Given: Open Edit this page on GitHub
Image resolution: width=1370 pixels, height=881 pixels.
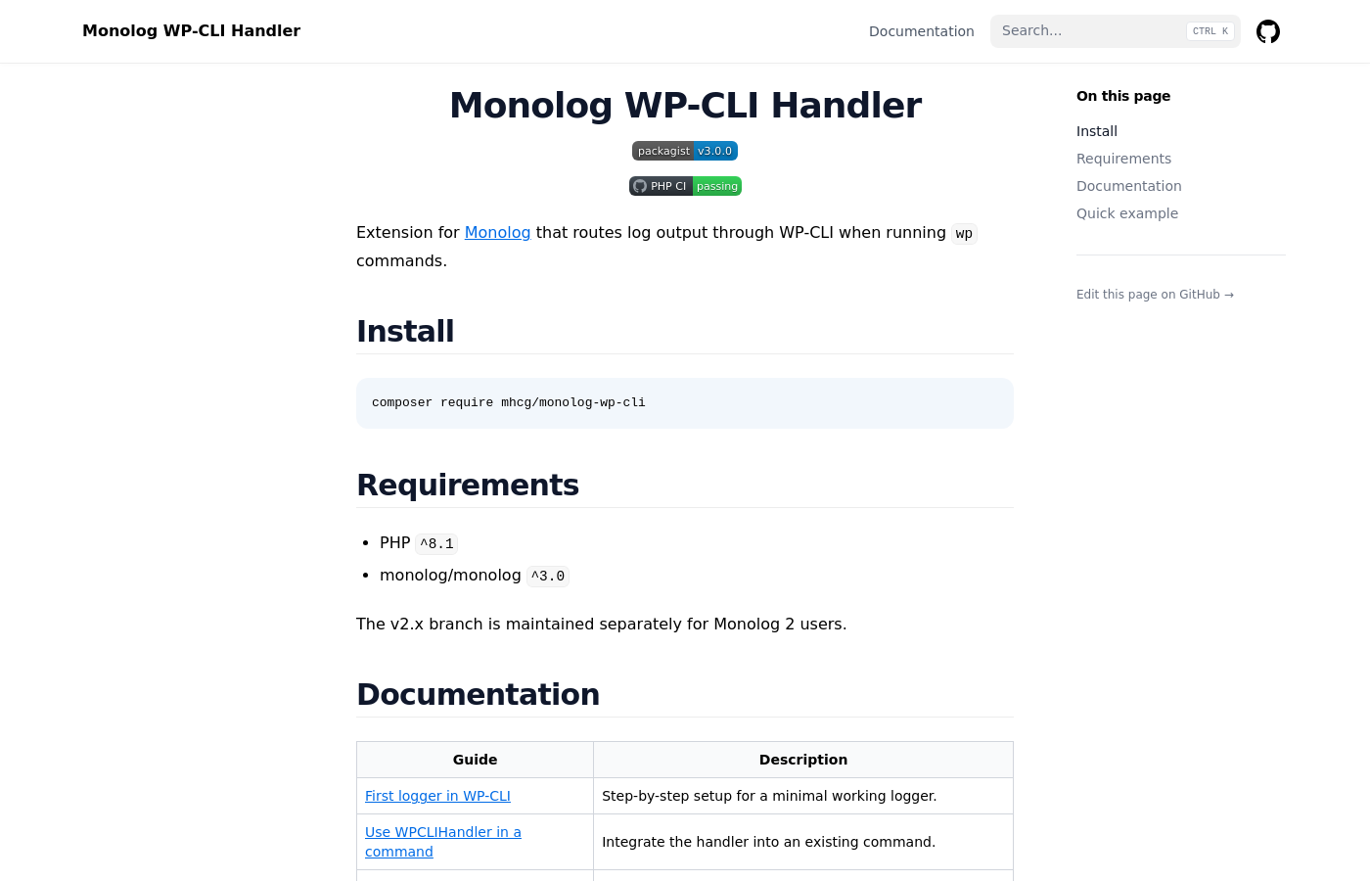Looking at the screenshot, I should (1155, 295).
